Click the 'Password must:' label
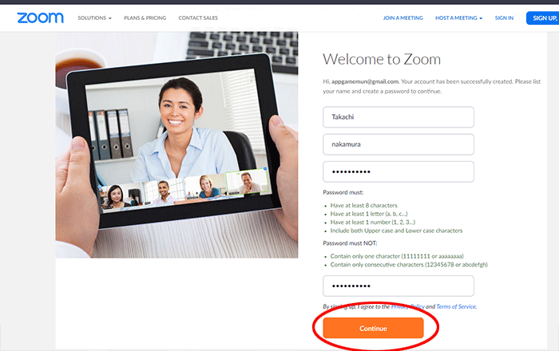 (343, 192)
